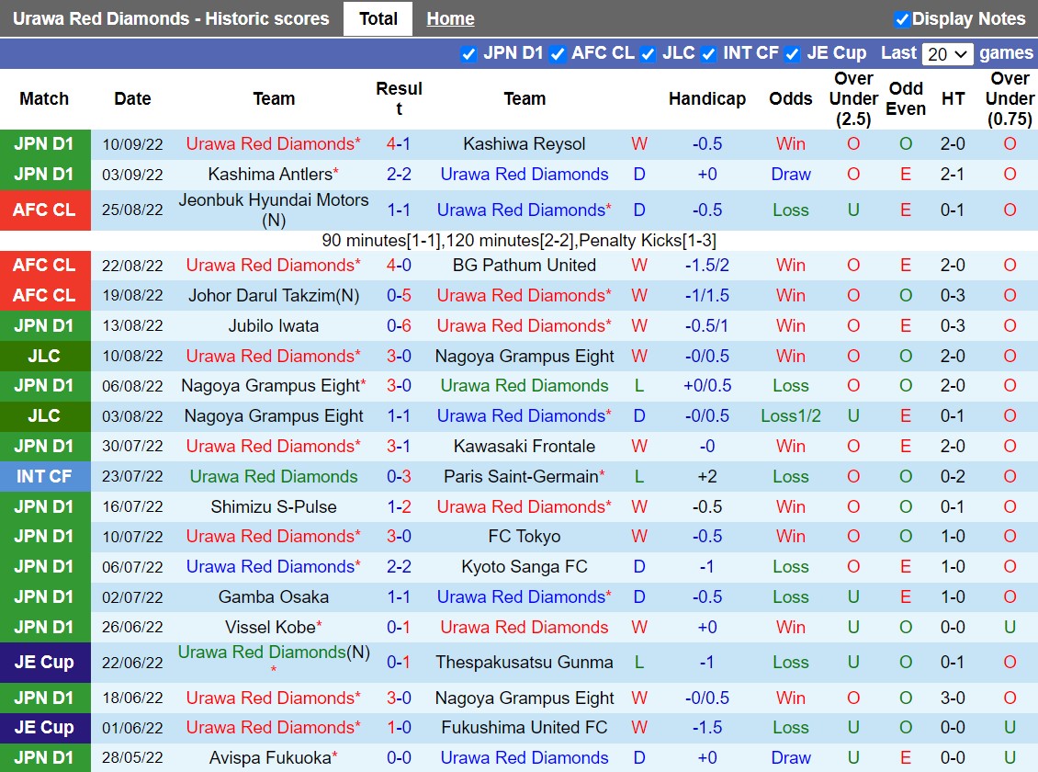The image size is (1038, 772).
Task: Switch to the Home tab
Action: tap(450, 18)
